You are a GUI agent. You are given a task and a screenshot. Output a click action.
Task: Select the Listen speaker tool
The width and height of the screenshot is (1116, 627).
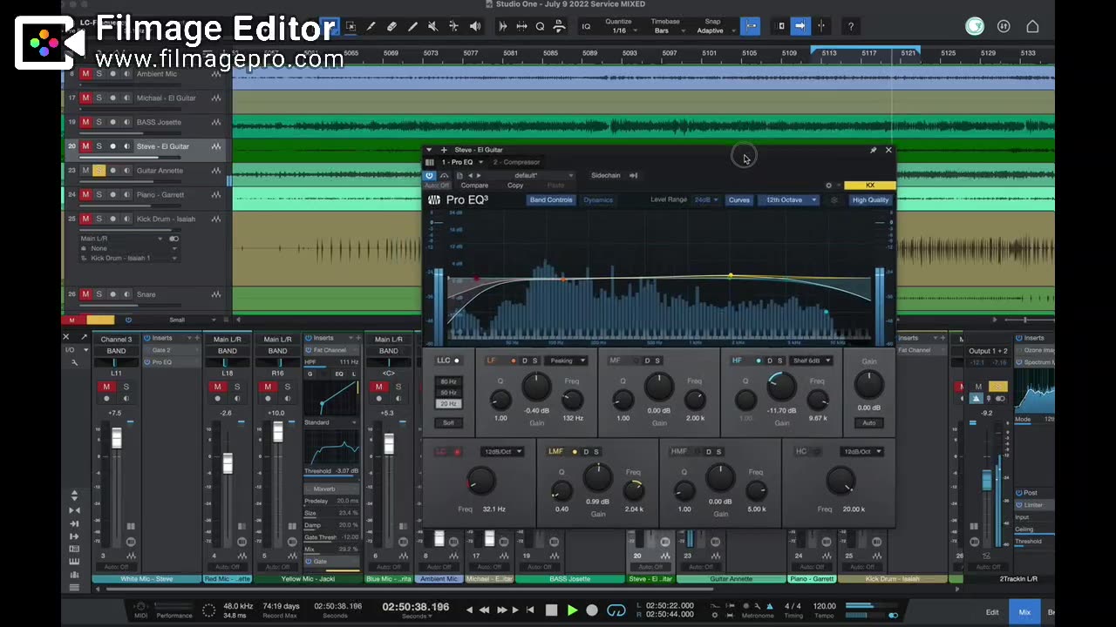click(x=475, y=27)
